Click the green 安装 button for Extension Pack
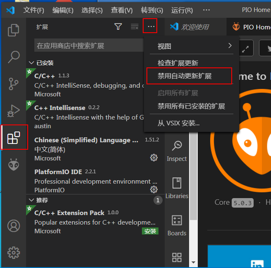This screenshot has height=268, width=271. click(150, 231)
